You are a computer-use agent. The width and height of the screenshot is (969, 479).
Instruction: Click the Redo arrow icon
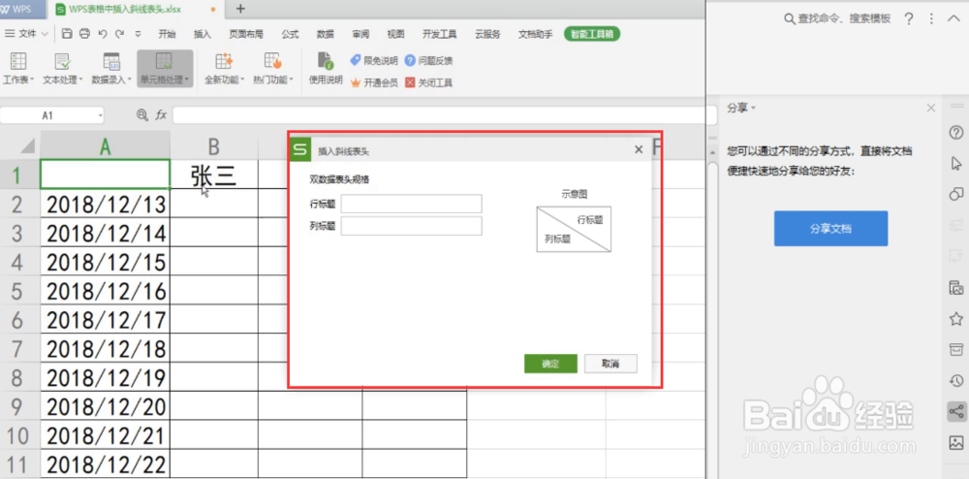[x=119, y=34]
